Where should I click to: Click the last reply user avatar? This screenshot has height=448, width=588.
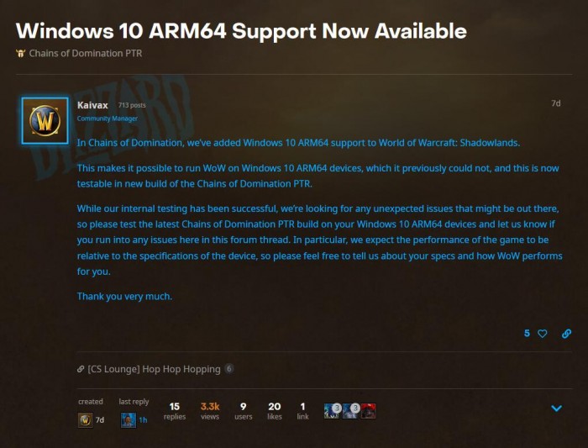pyautogui.click(x=128, y=420)
